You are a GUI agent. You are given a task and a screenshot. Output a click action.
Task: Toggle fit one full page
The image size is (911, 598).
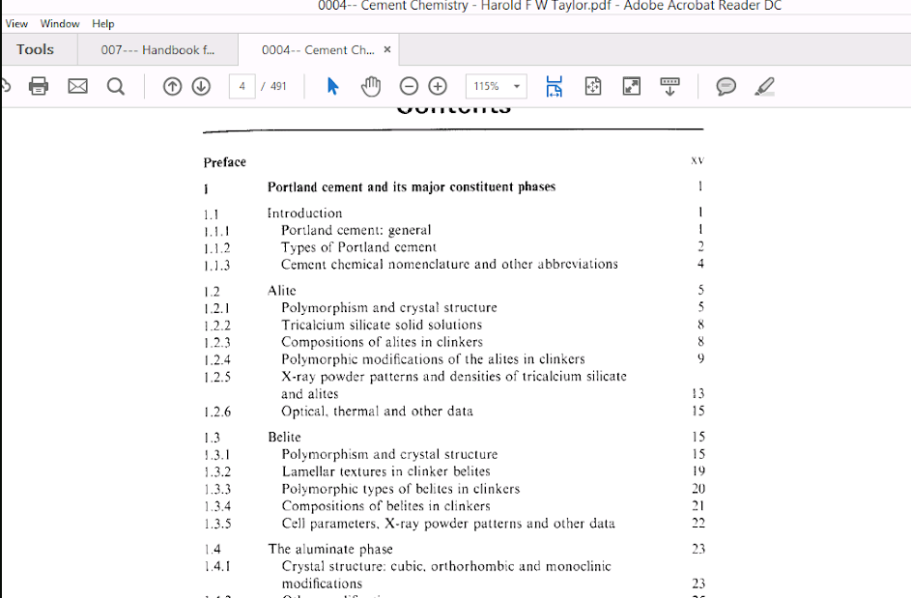coord(592,87)
